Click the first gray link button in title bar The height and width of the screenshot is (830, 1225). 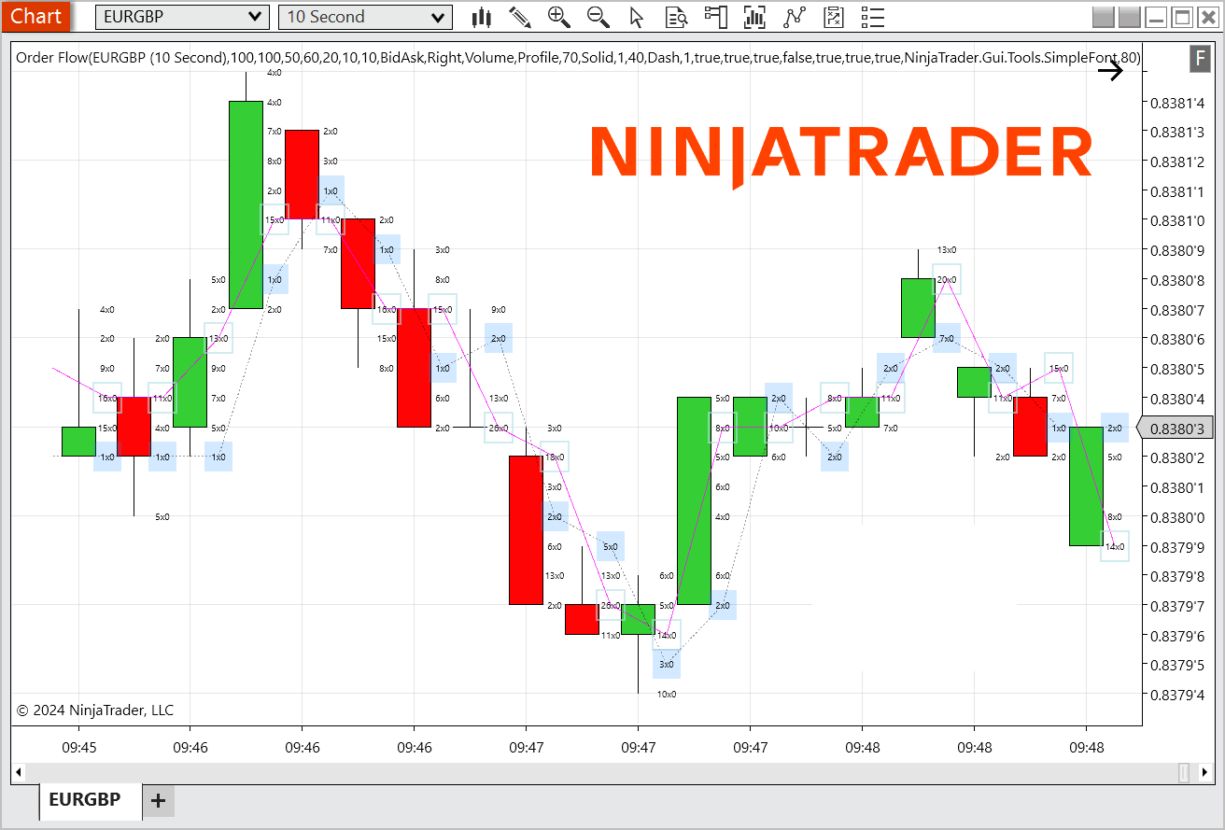point(1103,17)
